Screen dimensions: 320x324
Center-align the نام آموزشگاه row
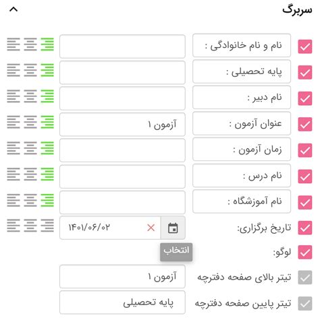[30, 200]
